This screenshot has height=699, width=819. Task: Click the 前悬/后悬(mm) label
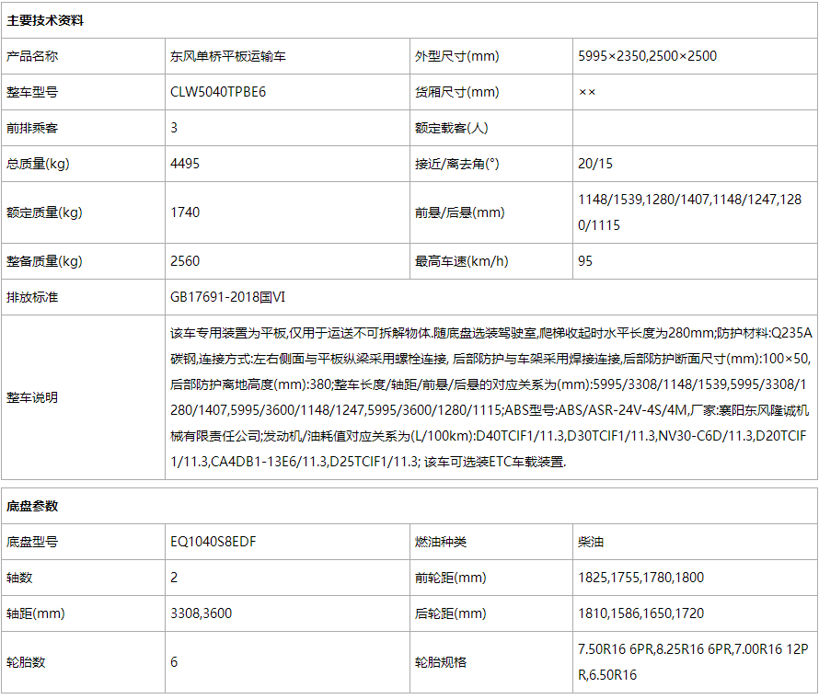(459, 212)
